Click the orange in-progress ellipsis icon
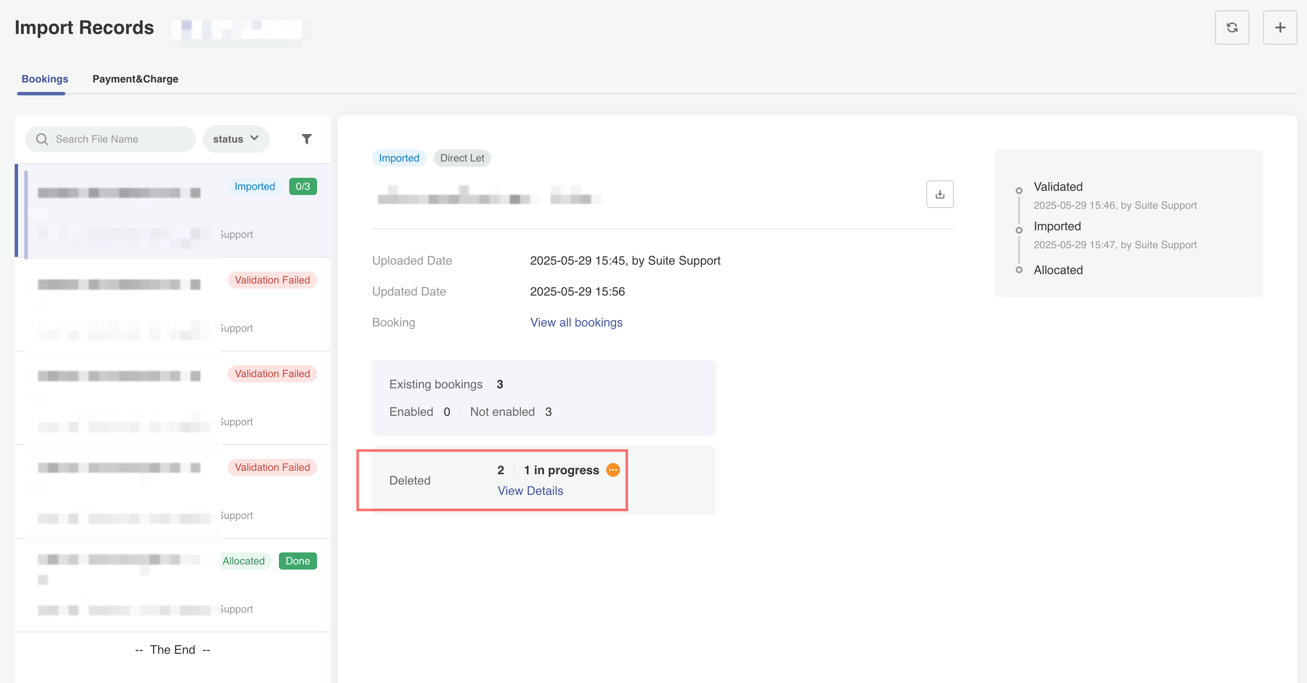1307x683 pixels. [x=613, y=470]
